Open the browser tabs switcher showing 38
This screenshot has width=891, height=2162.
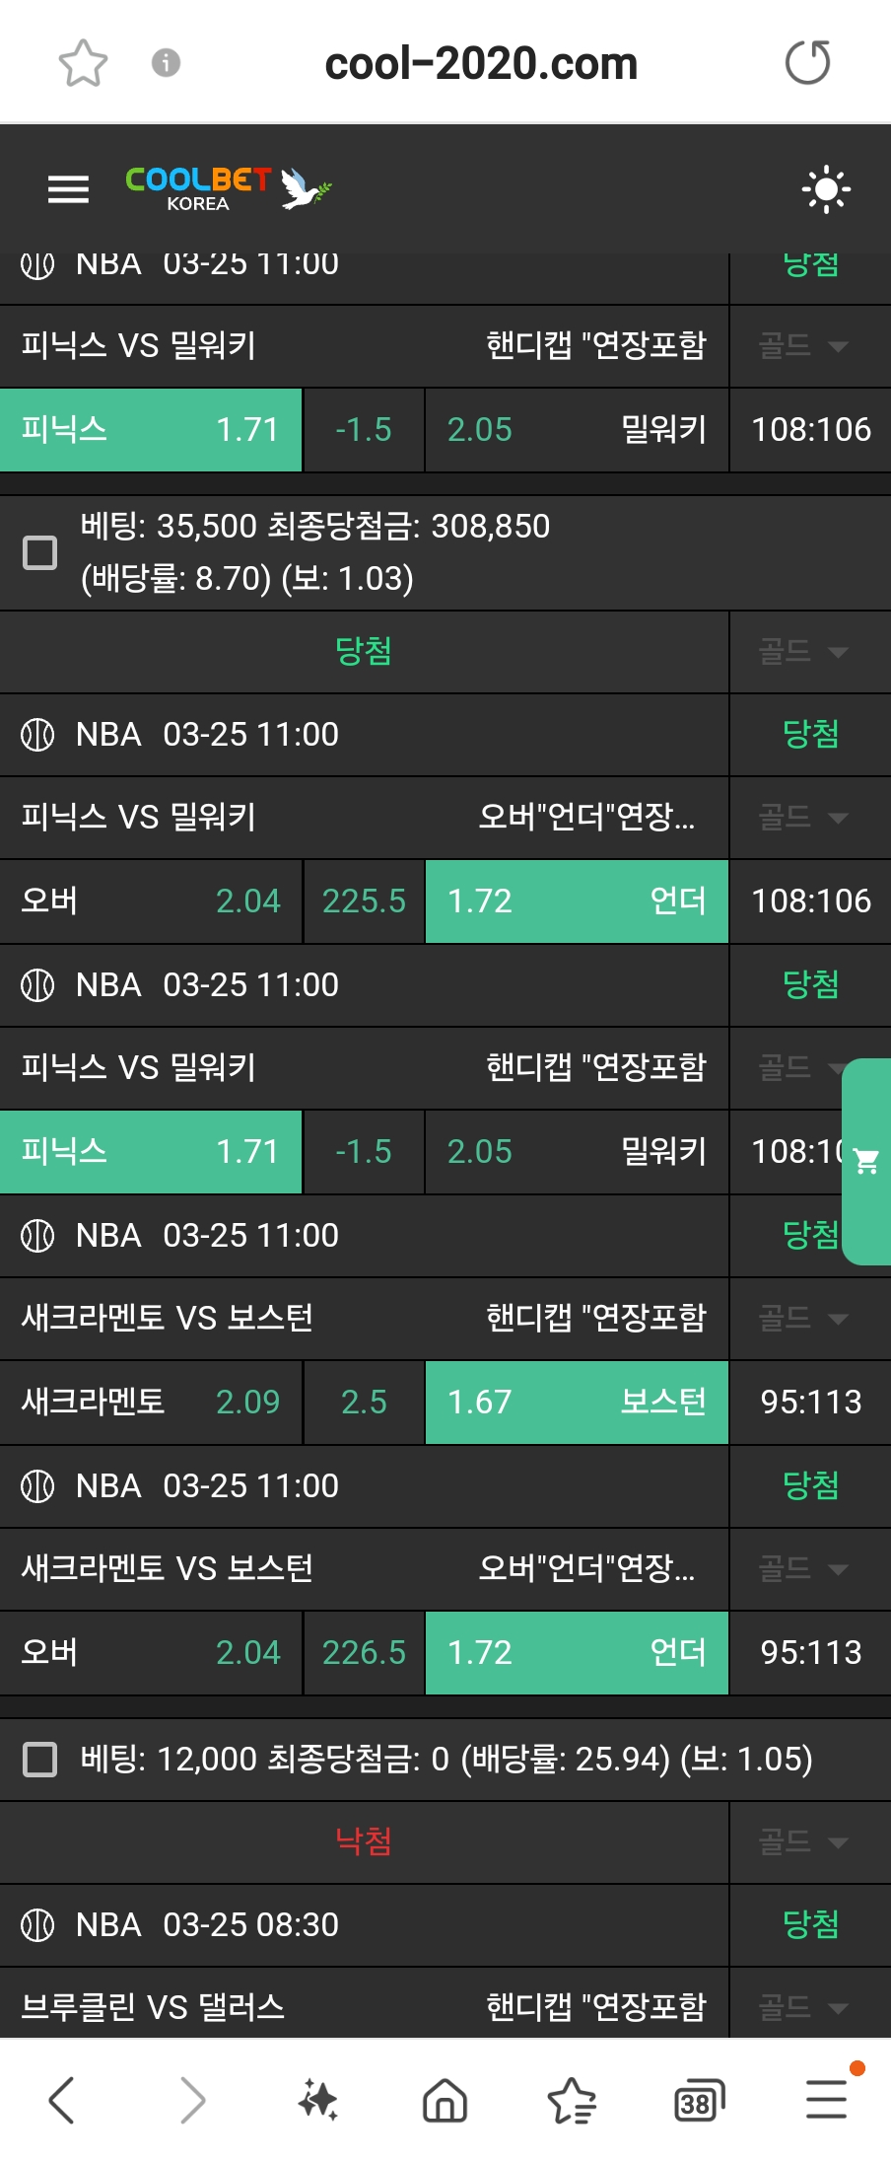coord(699,2099)
